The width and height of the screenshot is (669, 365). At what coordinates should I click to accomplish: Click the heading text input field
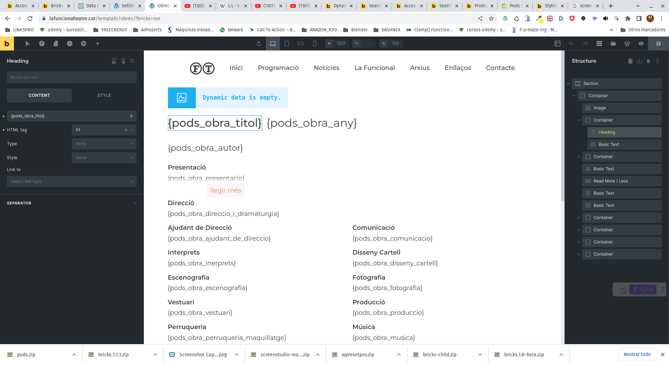[68, 116]
